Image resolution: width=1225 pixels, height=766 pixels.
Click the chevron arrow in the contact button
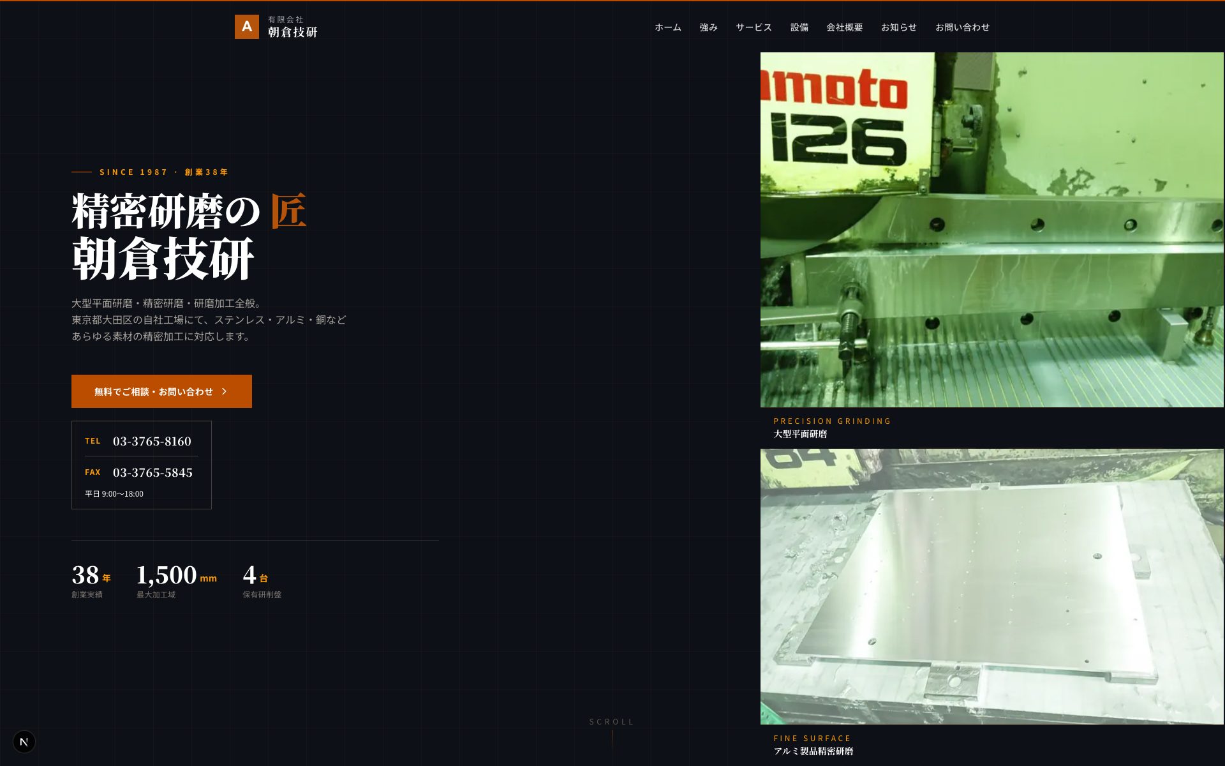225,391
